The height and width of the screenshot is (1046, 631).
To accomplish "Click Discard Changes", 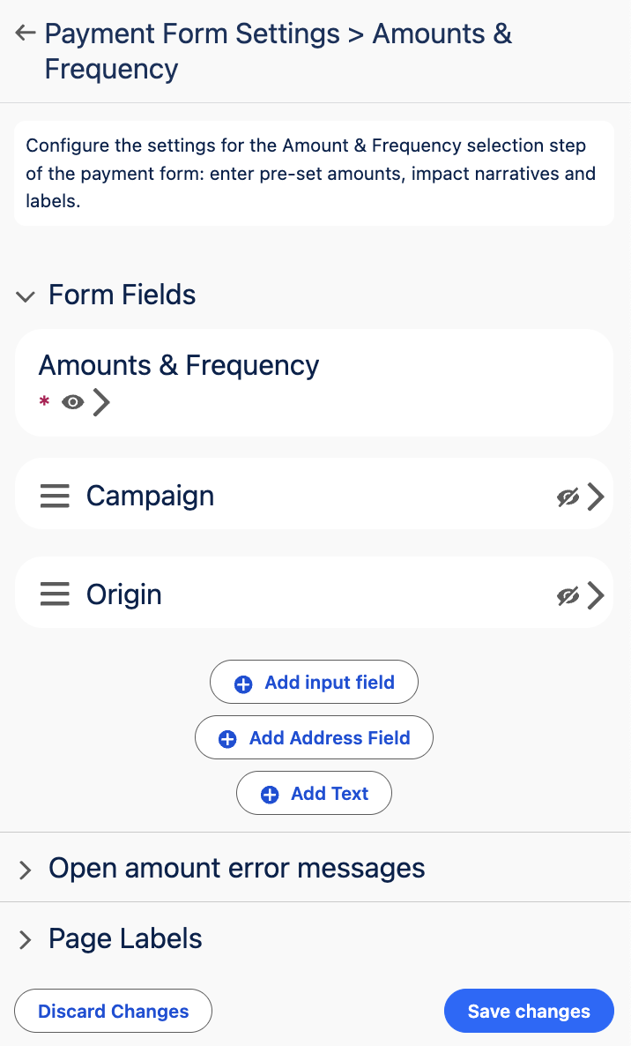I will (113, 1011).
